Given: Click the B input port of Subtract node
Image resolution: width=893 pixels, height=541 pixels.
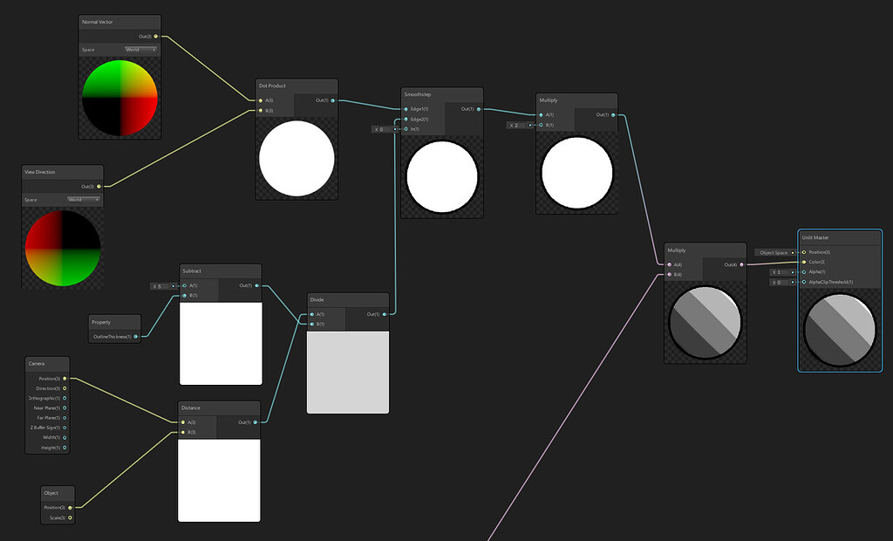Looking at the screenshot, I should (184, 295).
